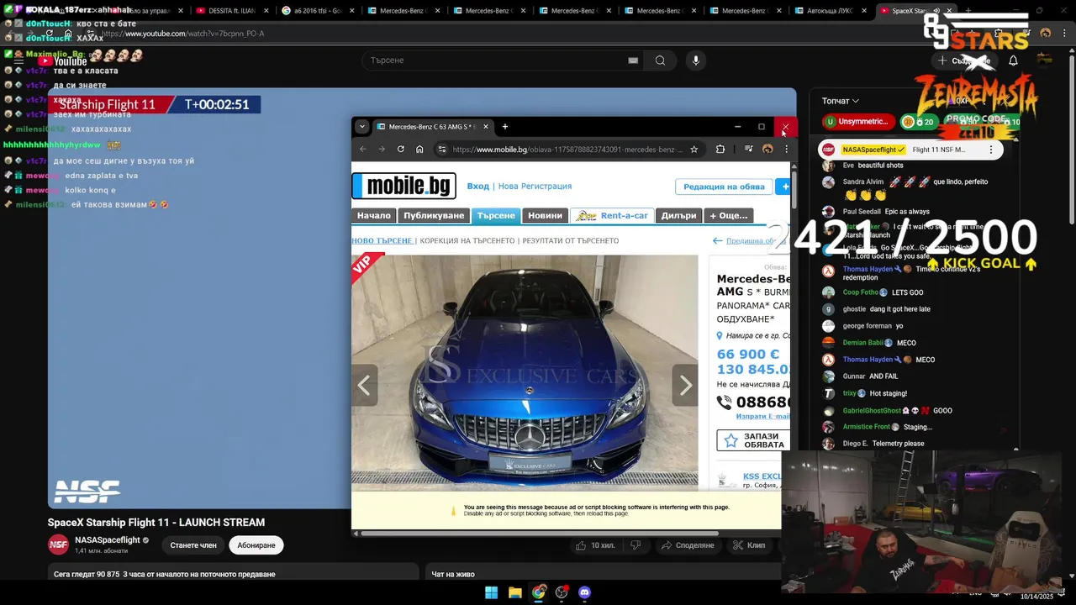
Task: Open Discord from the taskbar
Action: pyautogui.click(x=585, y=592)
